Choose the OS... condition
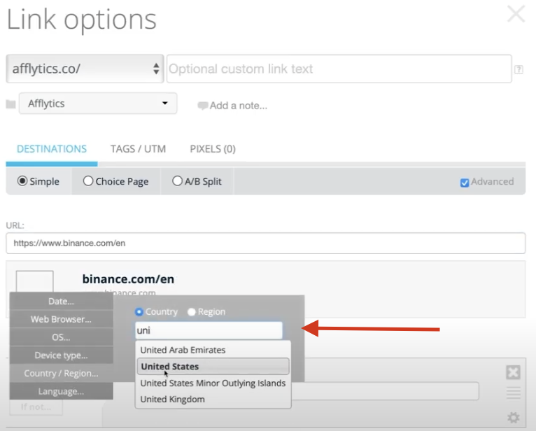Screen dimensions: 536x431 tap(61, 337)
